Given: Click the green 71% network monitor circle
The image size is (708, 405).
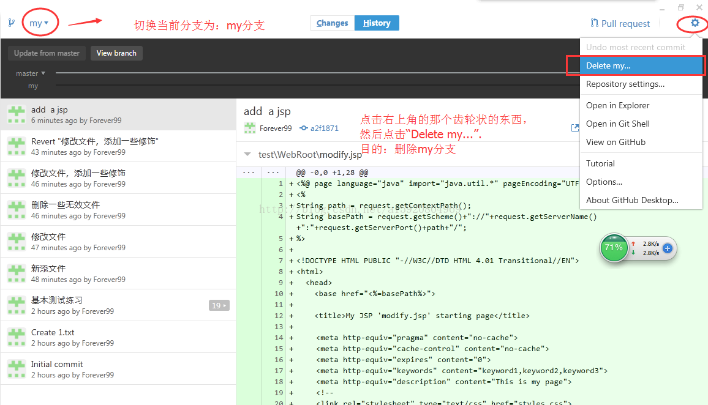Looking at the screenshot, I should 614,248.
